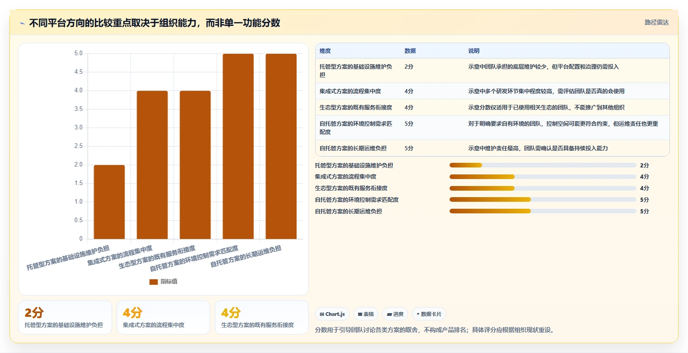Click description 示意中多个研发环节集中程度较高
This screenshot has width=688, height=353.
coord(546,91)
